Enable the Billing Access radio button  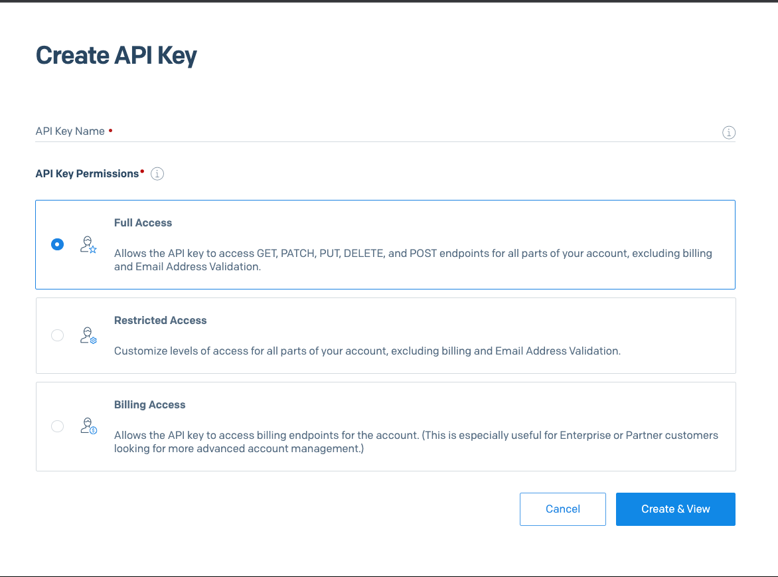point(58,426)
